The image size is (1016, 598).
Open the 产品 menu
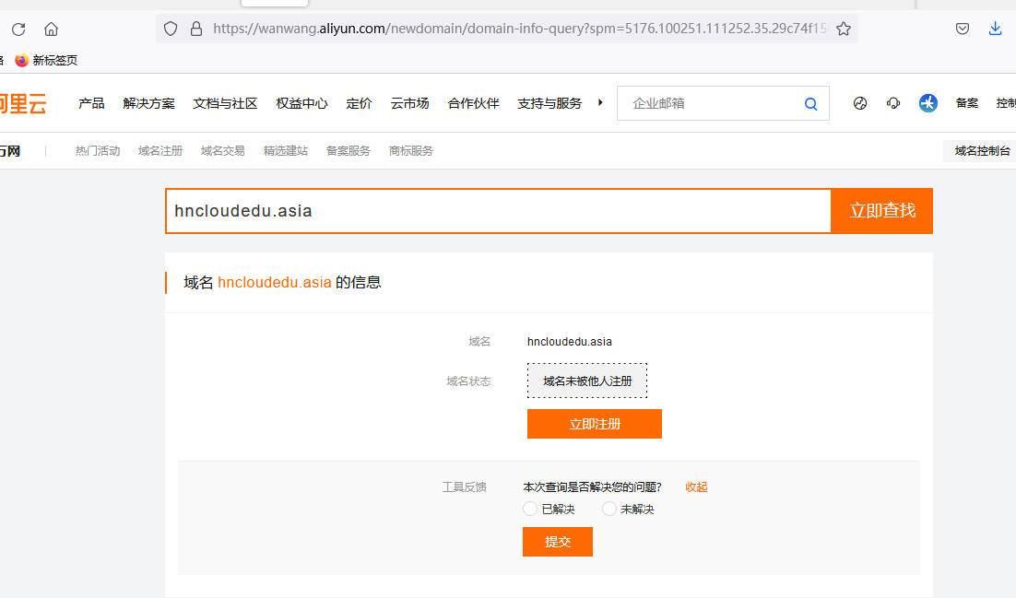91,104
